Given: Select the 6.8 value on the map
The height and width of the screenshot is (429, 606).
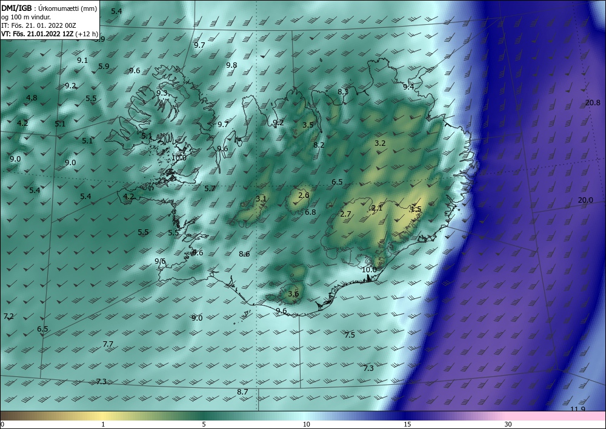Looking at the screenshot, I should (310, 212).
